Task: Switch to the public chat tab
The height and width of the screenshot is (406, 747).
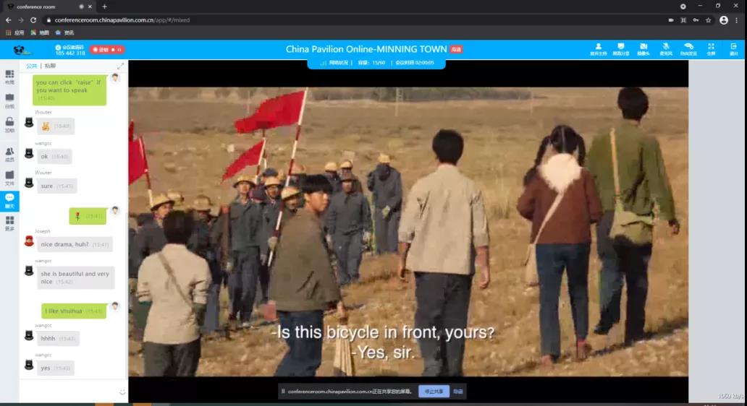Action: point(31,66)
